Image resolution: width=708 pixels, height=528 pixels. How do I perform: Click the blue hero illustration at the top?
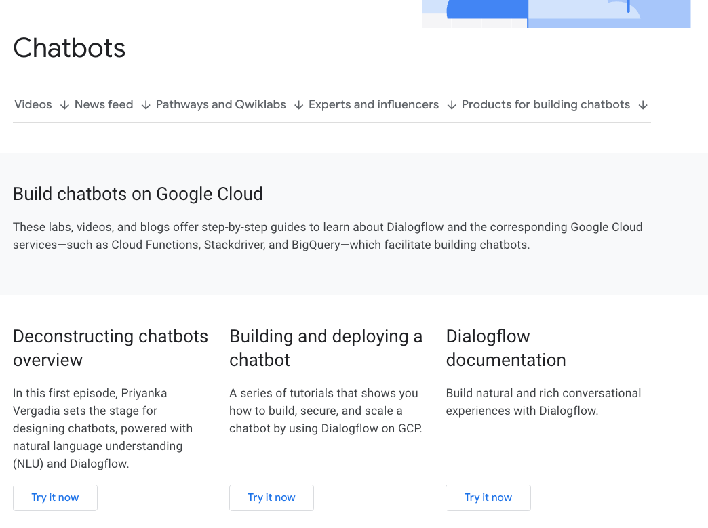click(556, 14)
